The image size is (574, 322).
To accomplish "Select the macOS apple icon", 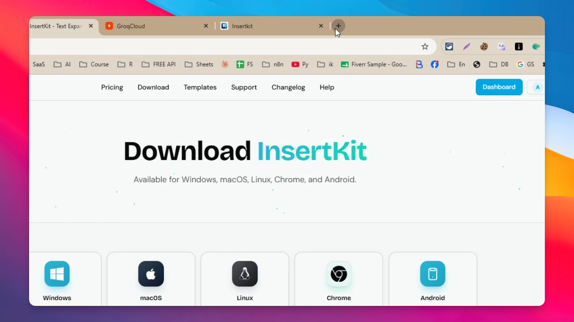I will click(151, 274).
